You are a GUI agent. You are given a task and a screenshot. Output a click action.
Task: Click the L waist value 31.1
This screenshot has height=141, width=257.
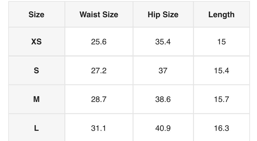(99, 128)
